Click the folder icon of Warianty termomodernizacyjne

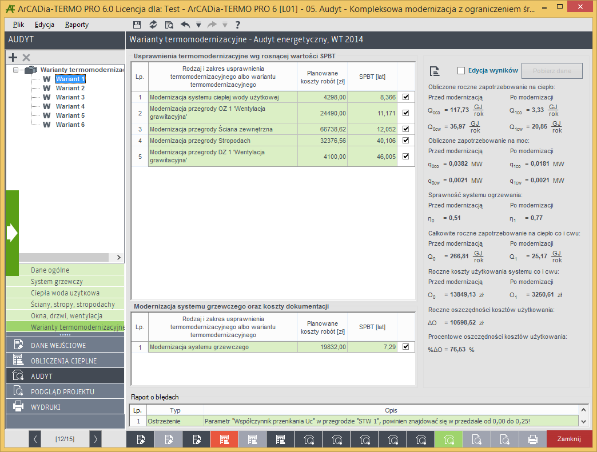coord(31,70)
